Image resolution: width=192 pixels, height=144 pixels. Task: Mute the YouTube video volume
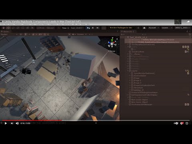coord(17,123)
